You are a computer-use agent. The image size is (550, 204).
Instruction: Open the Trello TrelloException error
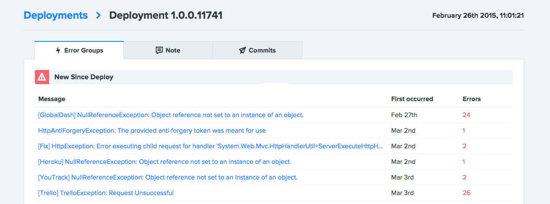[106, 193]
